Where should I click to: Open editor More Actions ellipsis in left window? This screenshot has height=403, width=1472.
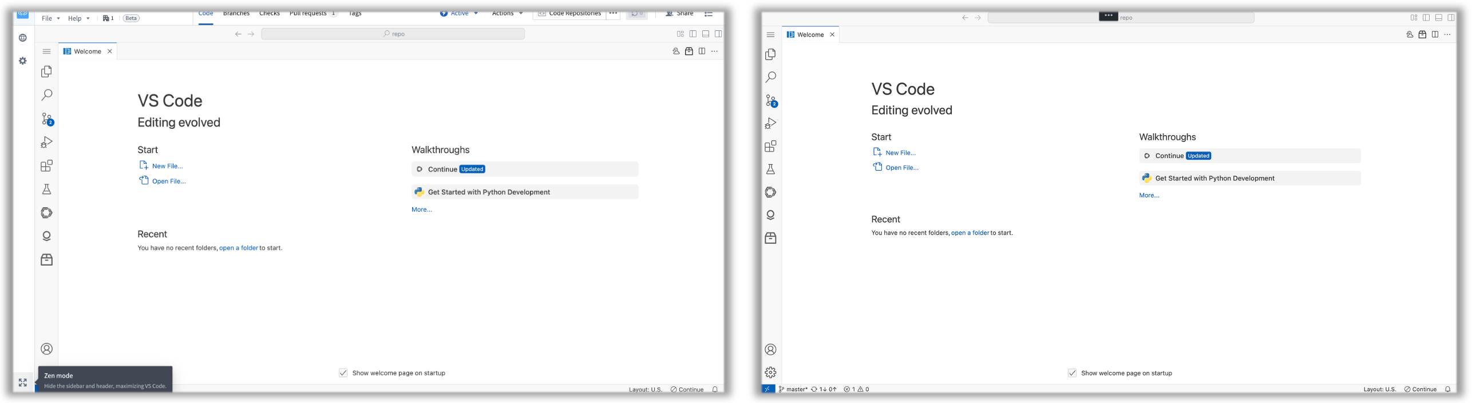tap(714, 51)
